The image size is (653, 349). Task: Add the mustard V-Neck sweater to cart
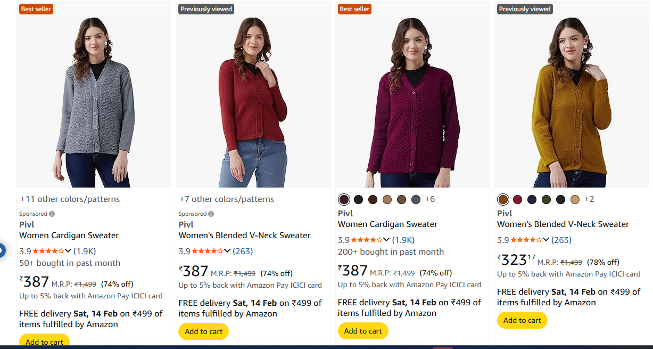(522, 320)
